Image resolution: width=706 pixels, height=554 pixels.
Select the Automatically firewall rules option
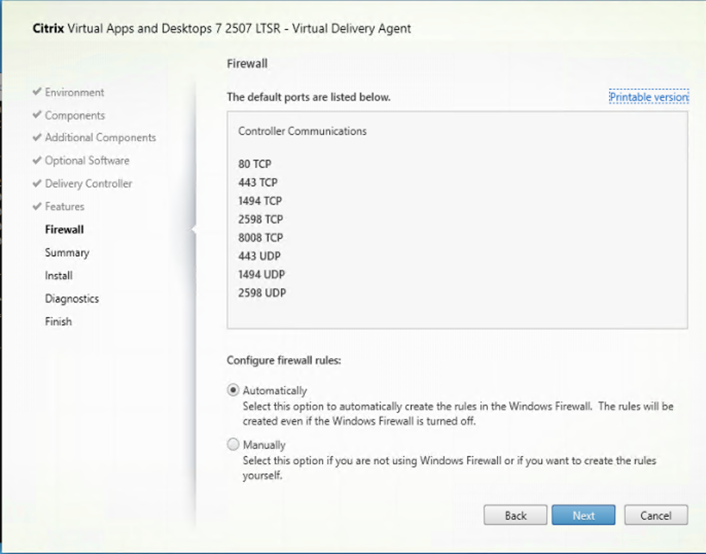point(233,390)
